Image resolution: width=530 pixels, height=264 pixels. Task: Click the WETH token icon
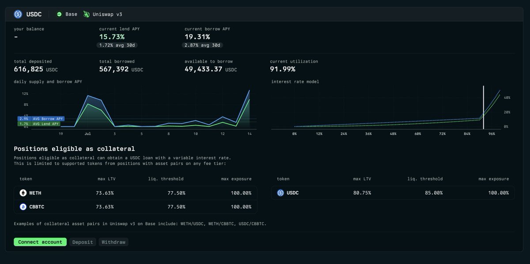[x=23, y=193]
